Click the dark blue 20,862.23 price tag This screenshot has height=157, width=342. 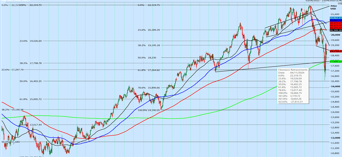[336, 20]
